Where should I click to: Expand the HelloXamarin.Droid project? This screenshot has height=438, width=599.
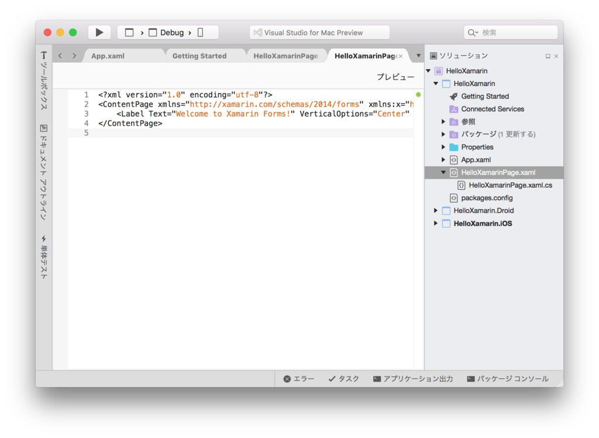[435, 210]
